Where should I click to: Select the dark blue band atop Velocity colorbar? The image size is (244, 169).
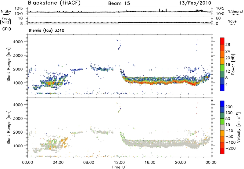(x=222, y=103)
